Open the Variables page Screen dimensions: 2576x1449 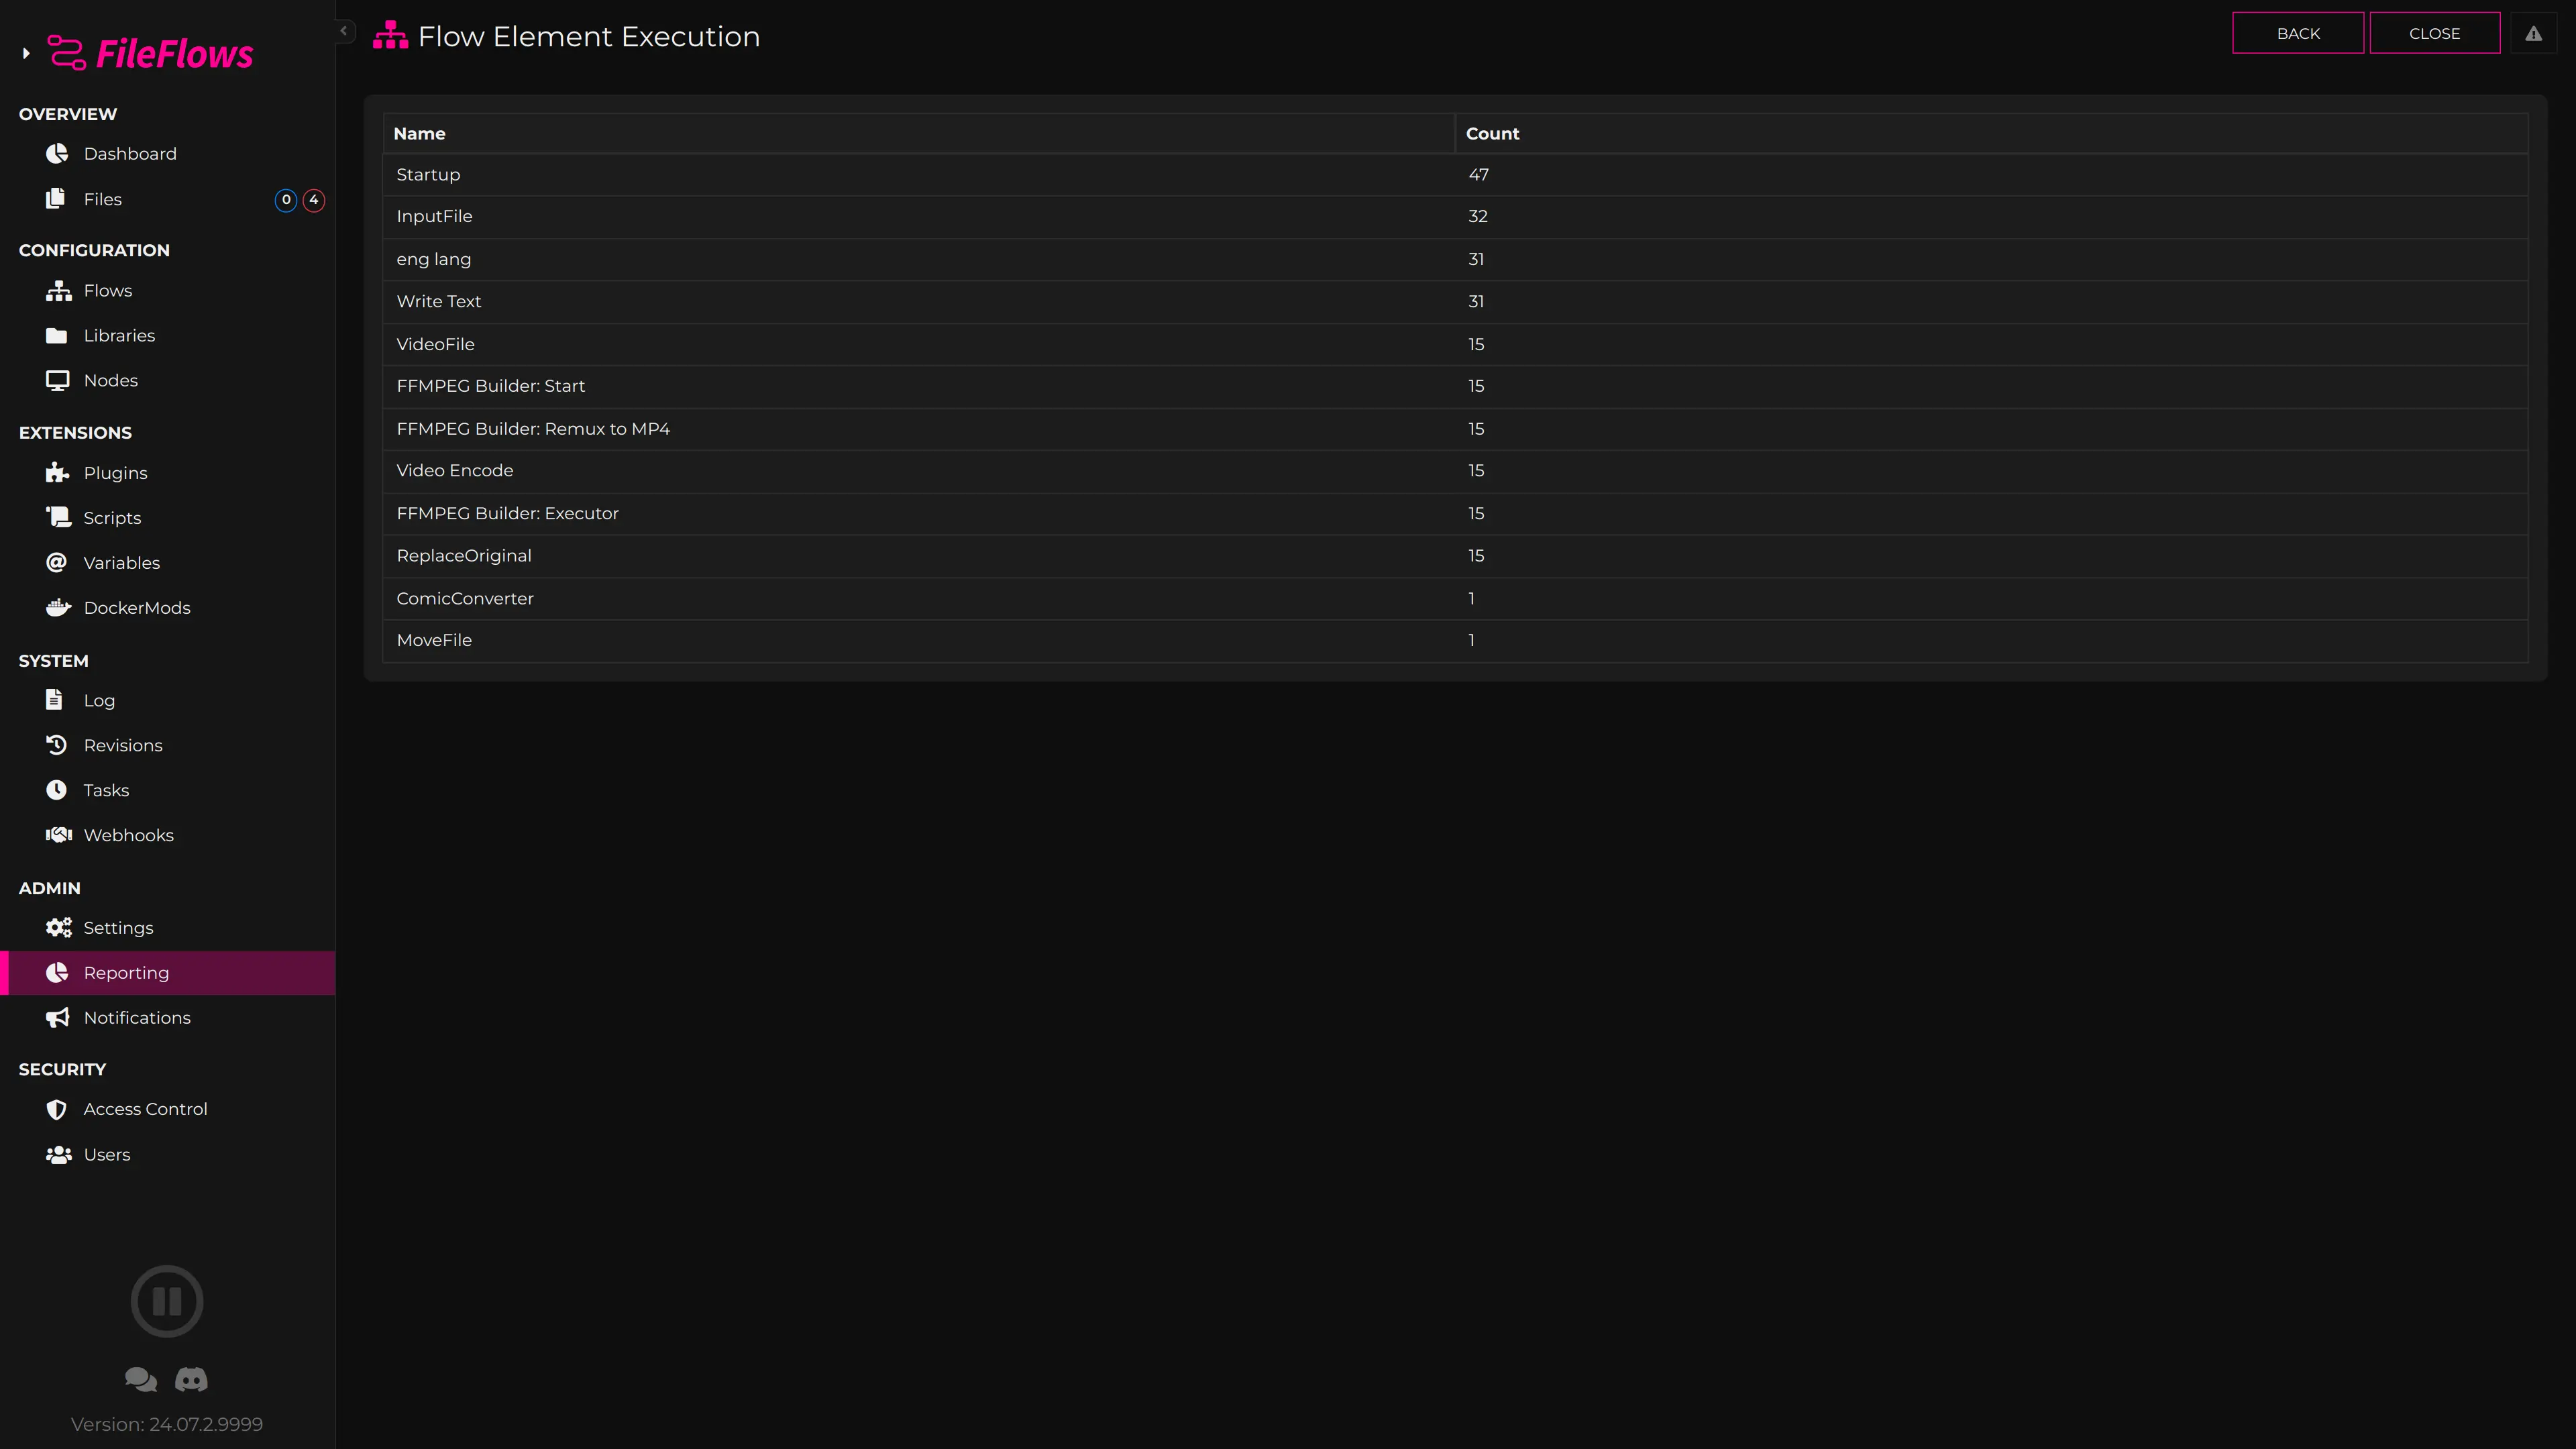coord(167,562)
